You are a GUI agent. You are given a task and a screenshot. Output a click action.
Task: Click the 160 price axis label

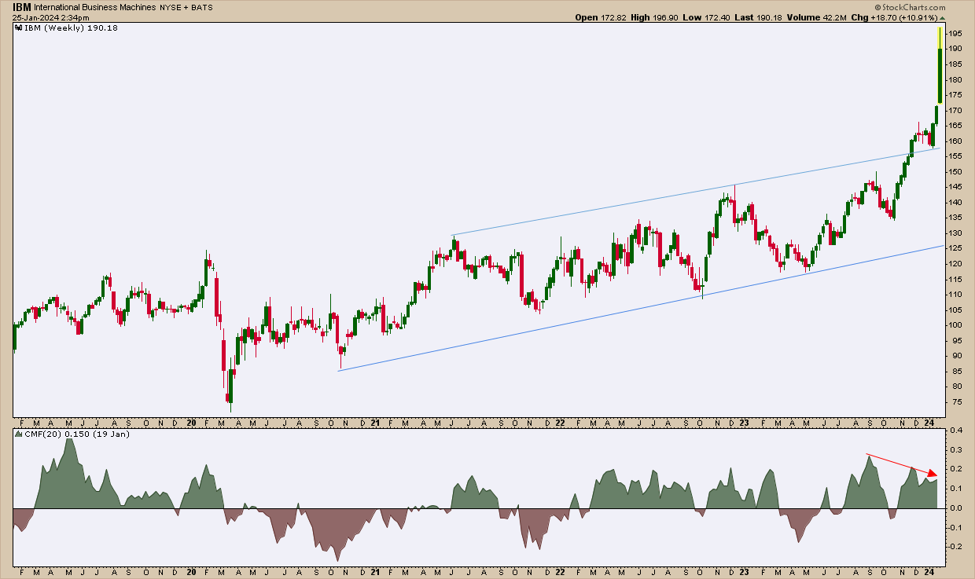coord(955,141)
